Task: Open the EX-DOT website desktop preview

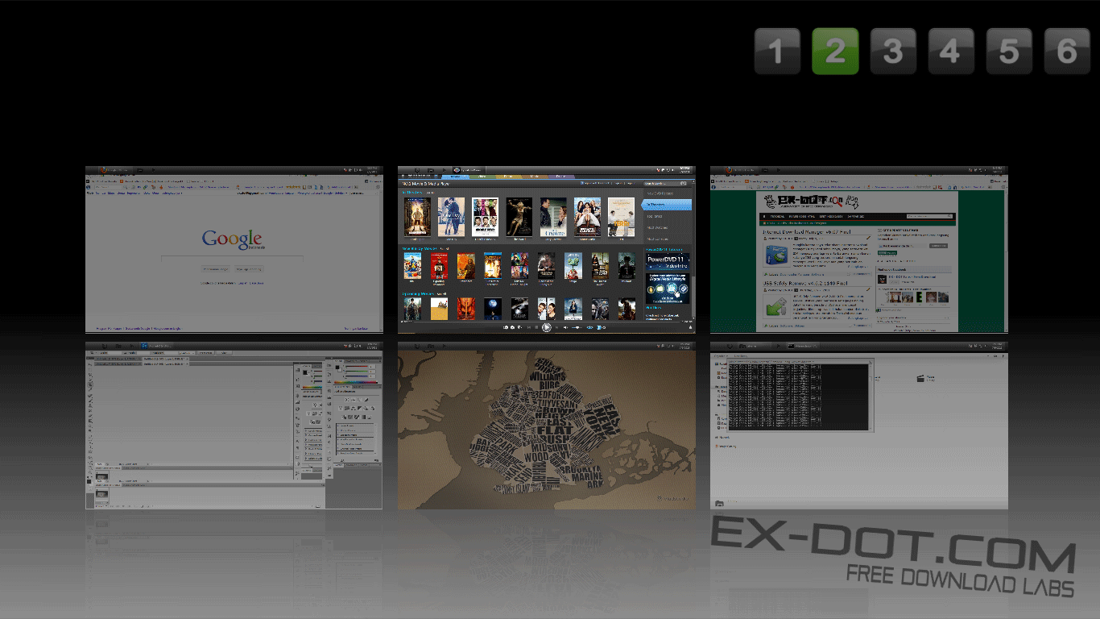Action: (858, 250)
